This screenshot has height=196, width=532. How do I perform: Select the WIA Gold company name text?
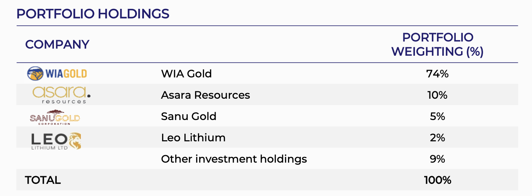(x=186, y=74)
